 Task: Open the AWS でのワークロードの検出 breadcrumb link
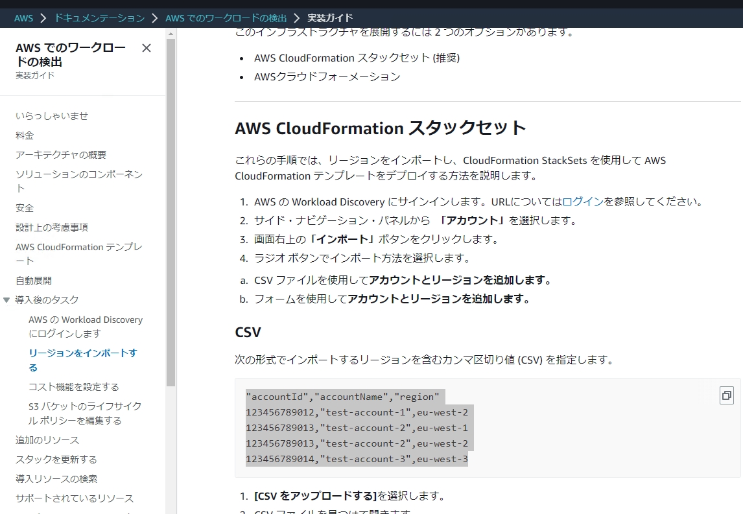tap(225, 18)
